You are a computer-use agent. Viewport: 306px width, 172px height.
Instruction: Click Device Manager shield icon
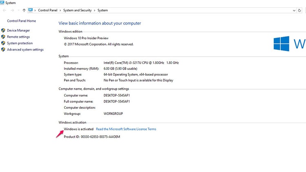[x=3, y=31]
